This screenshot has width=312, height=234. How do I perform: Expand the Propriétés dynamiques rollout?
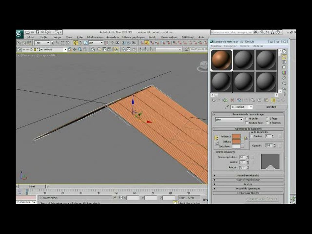pos(248,188)
